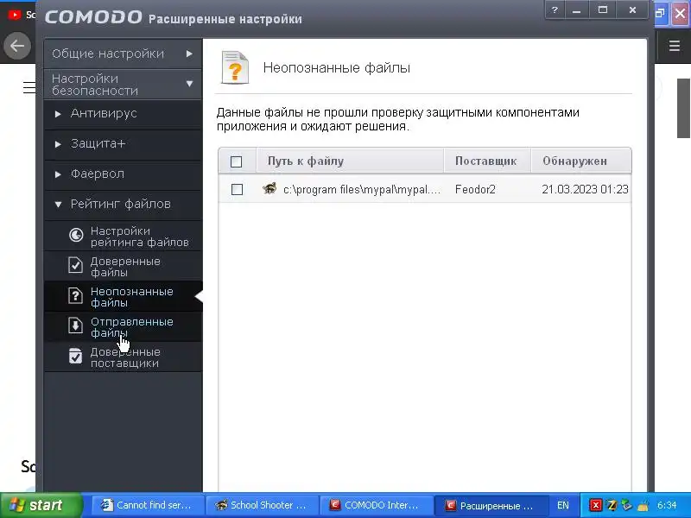Screen dimensions: 691x518
Task: Click the Feodor2 vendor cell
Action: (475, 189)
